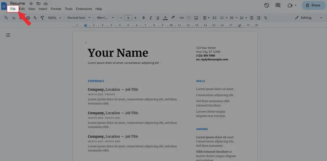Expand the video call options arrow
The width and height of the screenshot is (327, 161).
tap(296, 6)
